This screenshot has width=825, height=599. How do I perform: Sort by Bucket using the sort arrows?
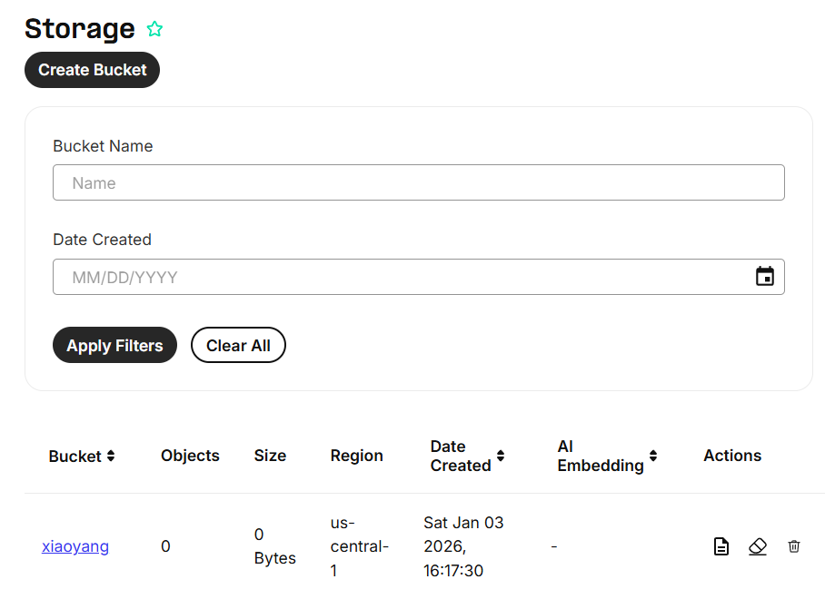coord(111,456)
